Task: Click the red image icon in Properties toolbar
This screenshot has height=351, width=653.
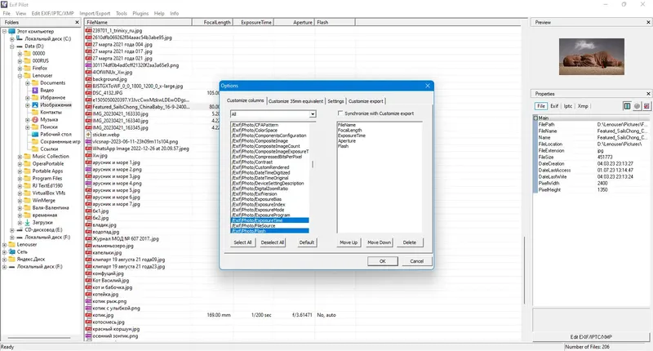Action: [646, 106]
